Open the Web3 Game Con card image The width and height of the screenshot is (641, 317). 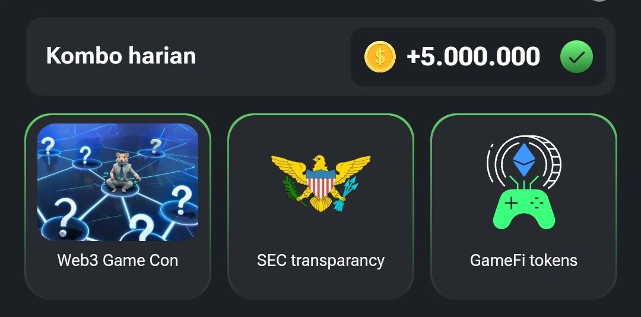point(118,182)
